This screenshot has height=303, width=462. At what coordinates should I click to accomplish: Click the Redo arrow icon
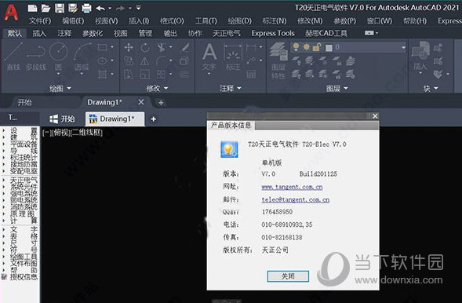click(120, 9)
